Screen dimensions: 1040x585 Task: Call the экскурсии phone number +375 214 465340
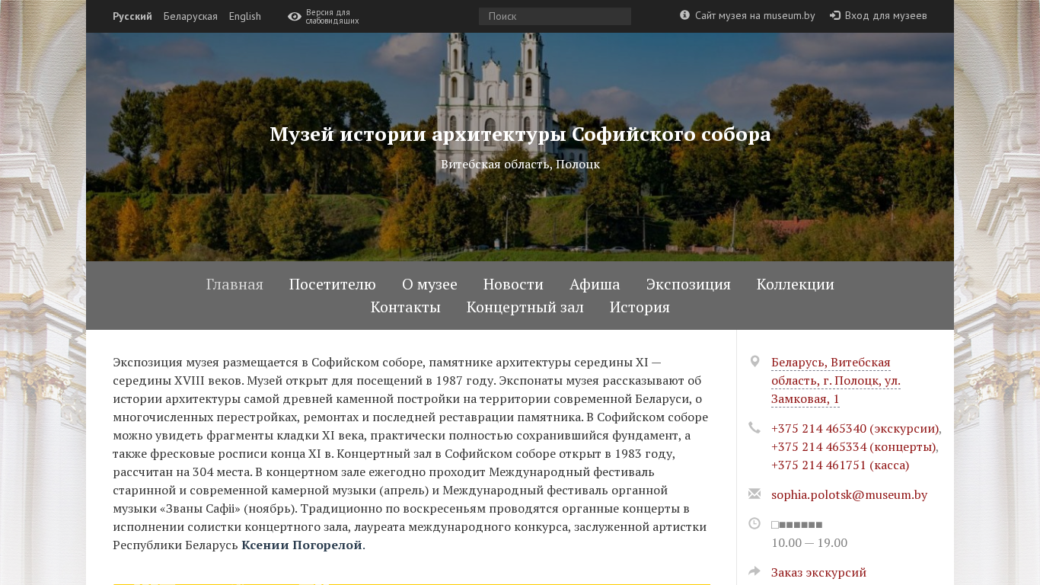(855, 428)
